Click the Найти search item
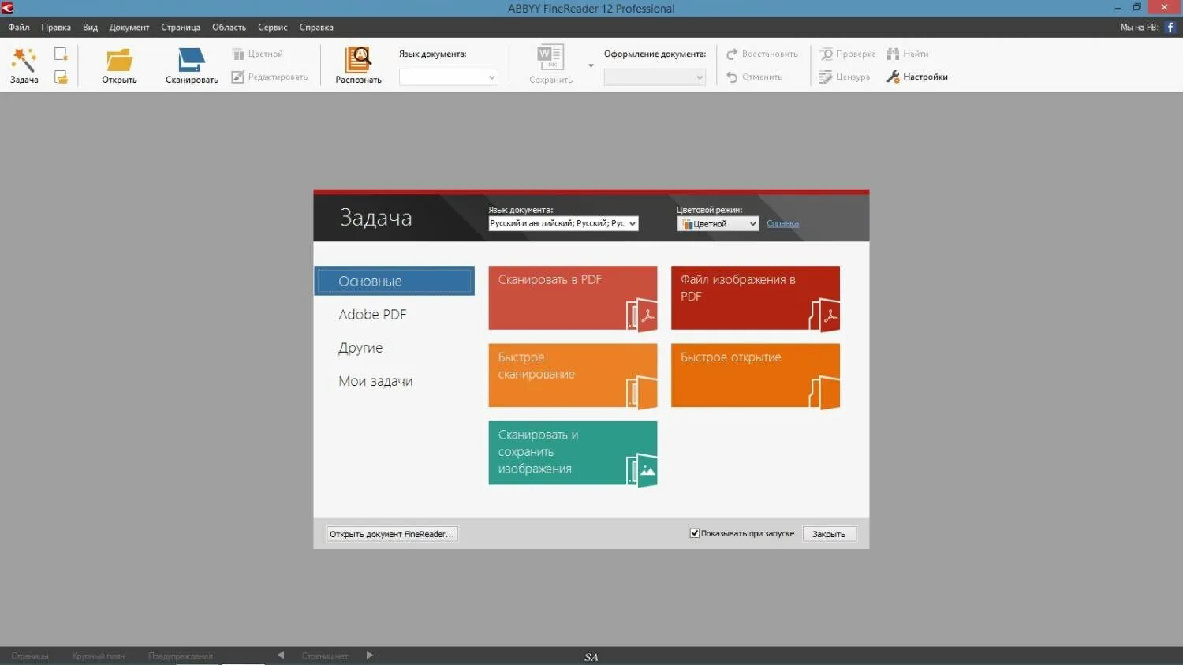The height and width of the screenshot is (665, 1183). point(908,54)
